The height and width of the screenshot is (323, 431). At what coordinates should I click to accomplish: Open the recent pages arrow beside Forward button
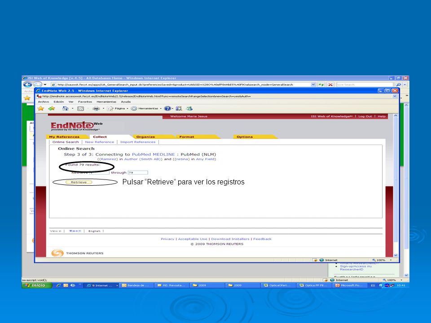[x=45, y=85]
